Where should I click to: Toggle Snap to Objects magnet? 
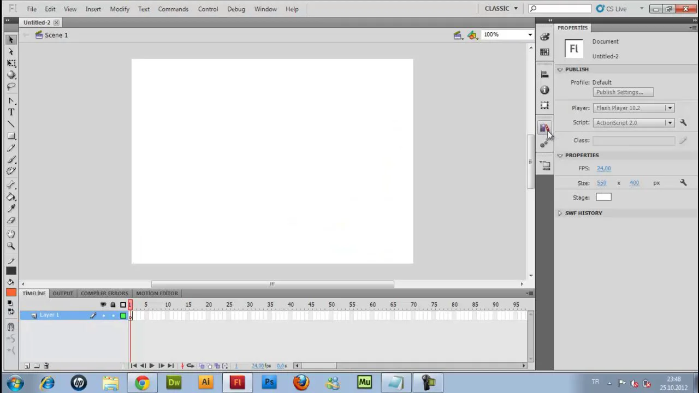pos(11,327)
